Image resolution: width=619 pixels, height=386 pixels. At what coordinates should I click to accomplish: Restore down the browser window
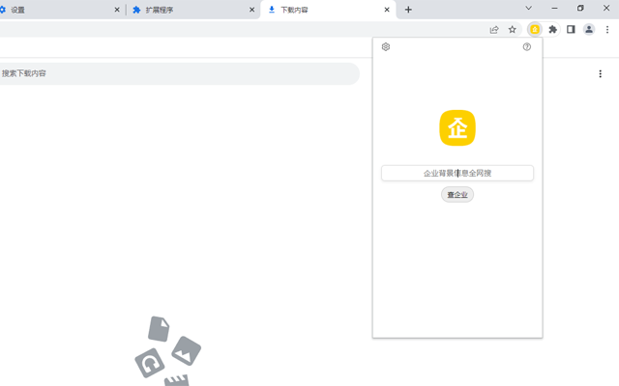pos(580,9)
